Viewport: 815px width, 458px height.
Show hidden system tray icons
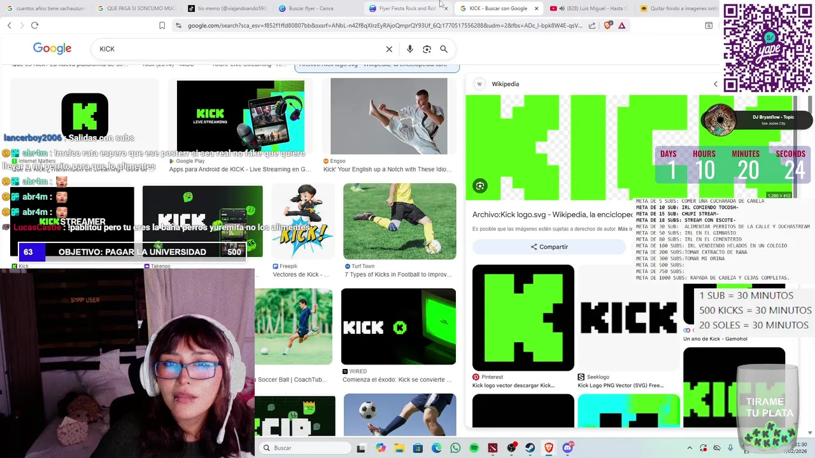tap(690, 448)
